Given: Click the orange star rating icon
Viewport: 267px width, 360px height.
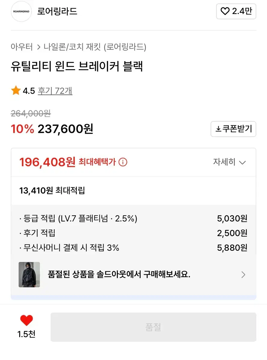Looking at the screenshot, I should click(16, 90).
